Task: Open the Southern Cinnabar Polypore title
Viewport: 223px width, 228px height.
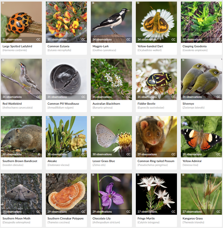Action: click(x=65, y=218)
